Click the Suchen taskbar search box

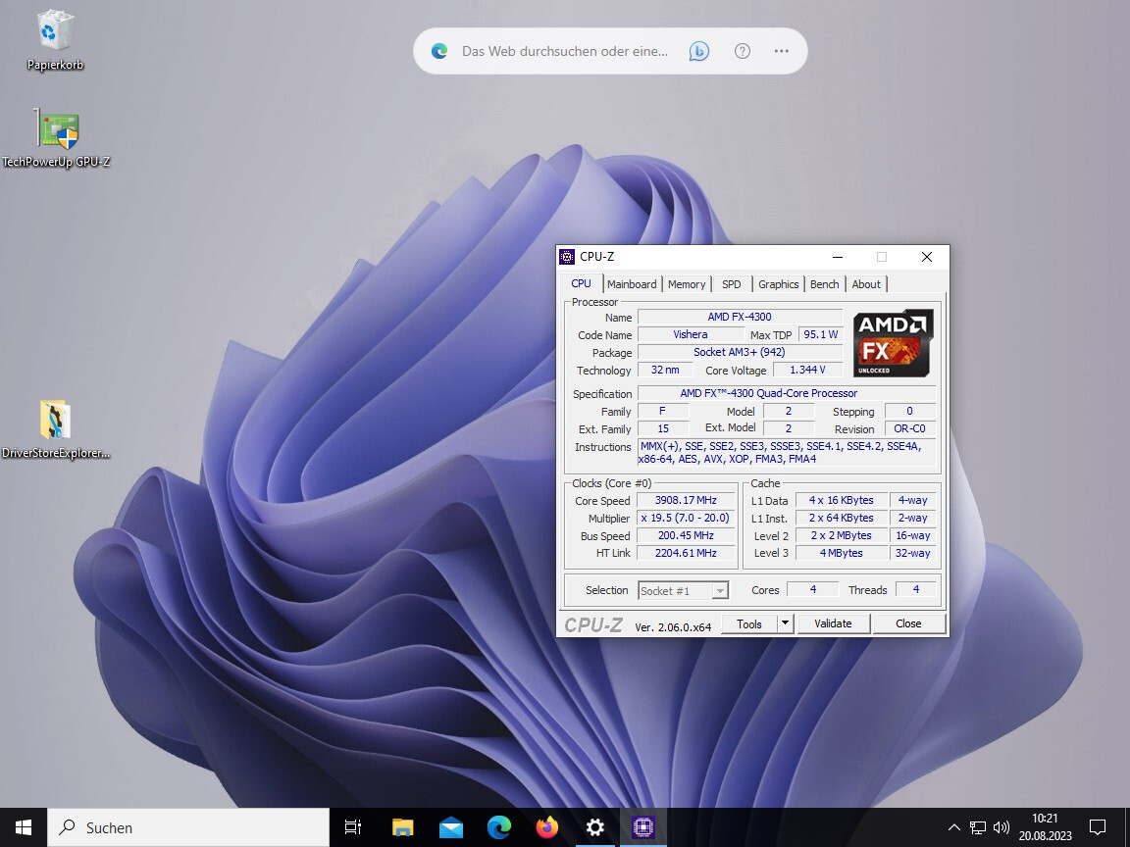(188, 827)
